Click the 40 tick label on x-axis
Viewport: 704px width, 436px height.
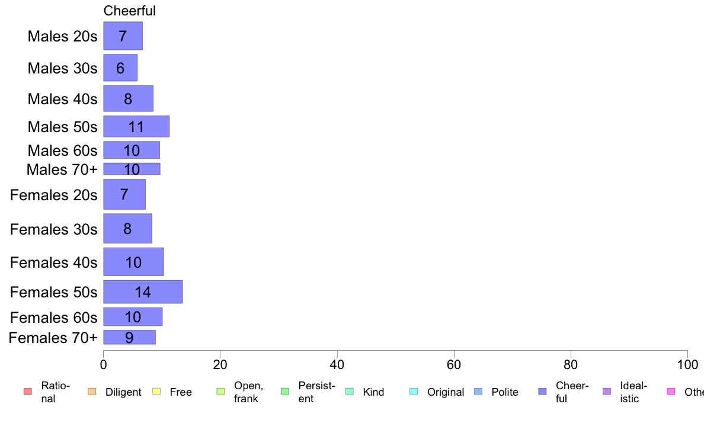(337, 364)
